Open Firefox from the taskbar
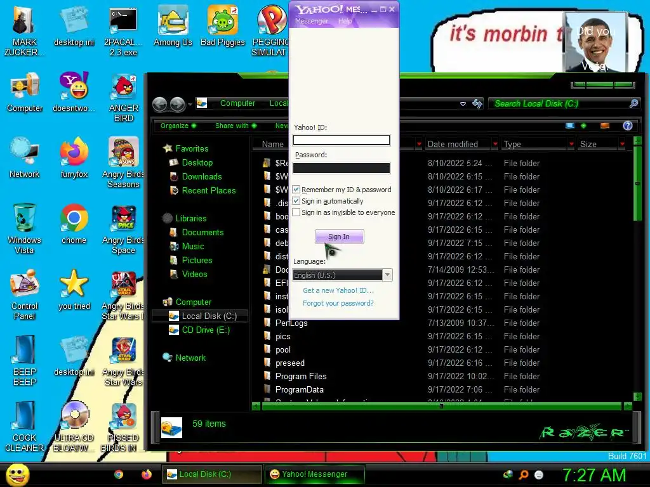 tap(147, 474)
